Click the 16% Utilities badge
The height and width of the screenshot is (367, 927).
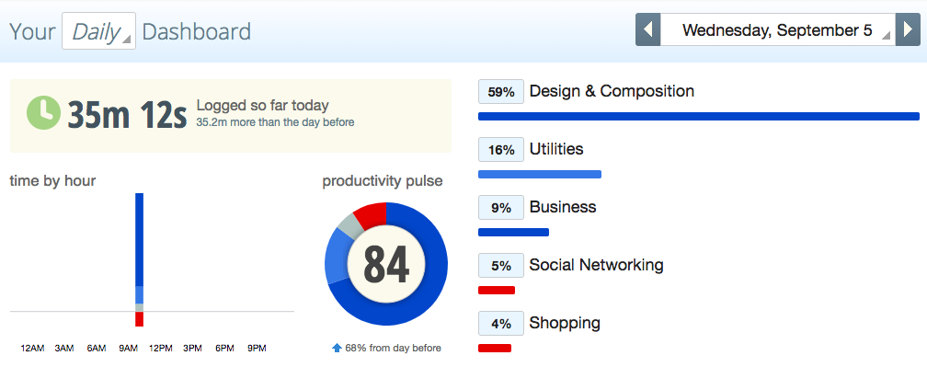tap(501, 150)
